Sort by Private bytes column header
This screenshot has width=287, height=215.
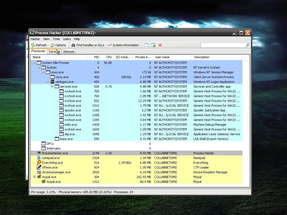pos(143,57)
